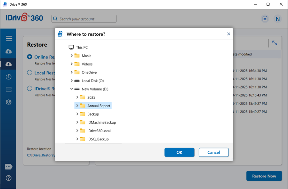Image resolution: width=288 pixels, height=189 pixels.
Task: Expand the Music folder chevron
Action: (x=71, y=56)
